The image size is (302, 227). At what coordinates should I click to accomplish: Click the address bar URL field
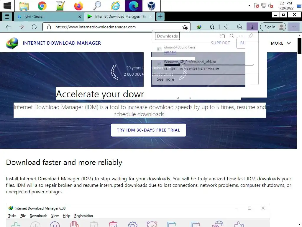(x=117, y=27)
